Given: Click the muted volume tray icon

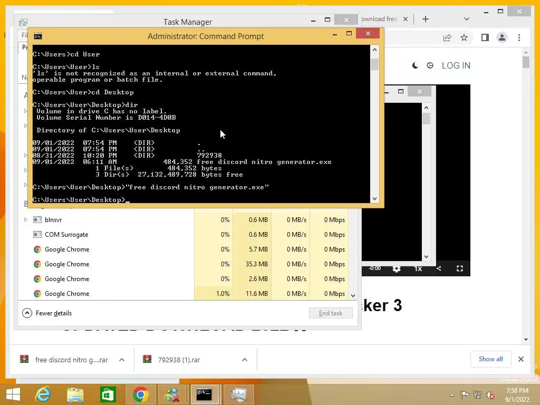Looking at the screenshot, I should (x=490, y=395).
